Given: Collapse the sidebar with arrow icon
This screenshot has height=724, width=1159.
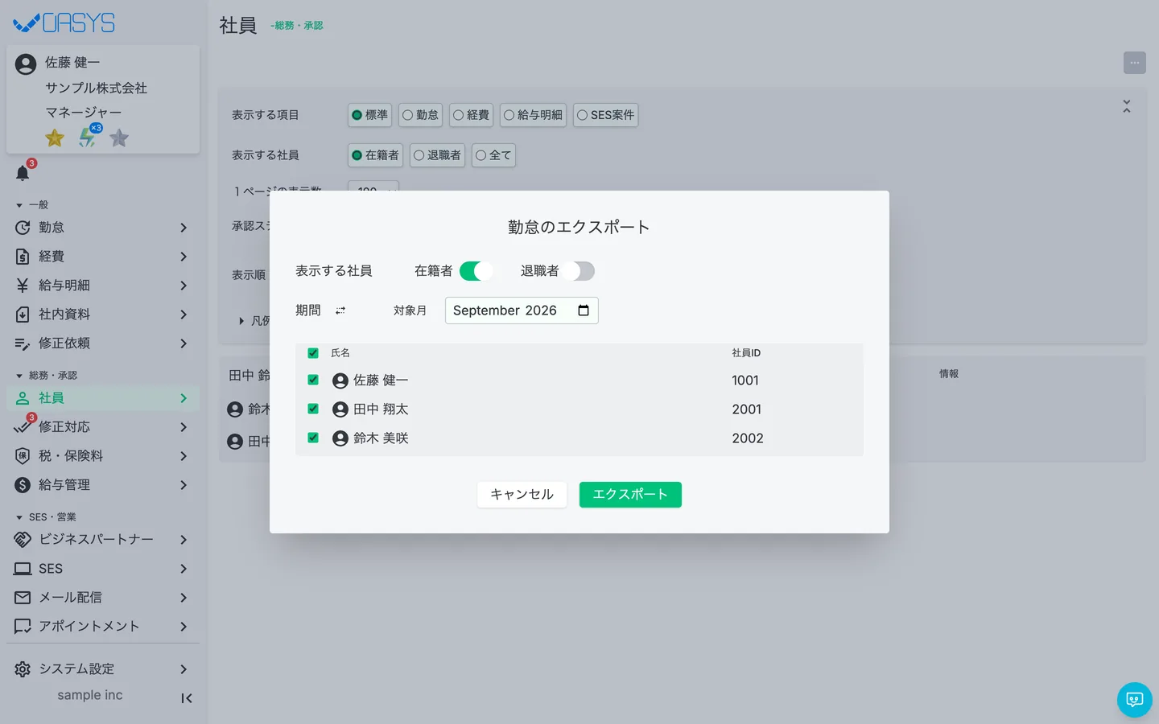Looking at the screenshot, I should pos(187,698).
